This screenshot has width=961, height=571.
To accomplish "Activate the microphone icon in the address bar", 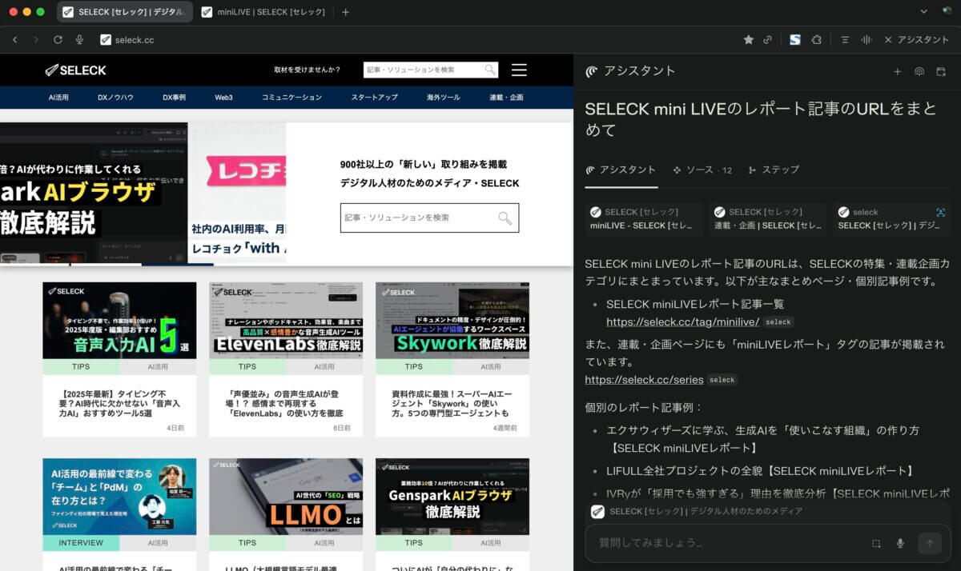I will click(79, 39).
